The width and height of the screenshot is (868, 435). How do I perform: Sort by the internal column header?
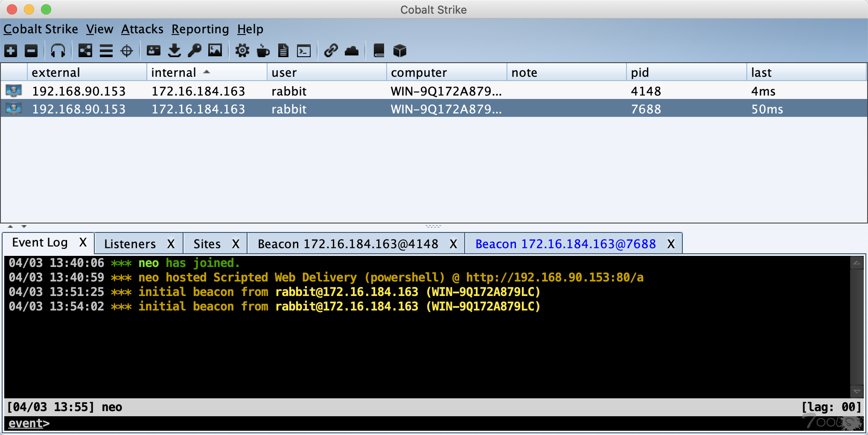tap(207, 72)
